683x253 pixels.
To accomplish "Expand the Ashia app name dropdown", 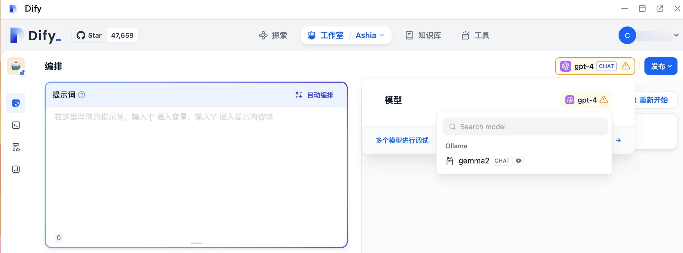I will (x=370, y=35).
